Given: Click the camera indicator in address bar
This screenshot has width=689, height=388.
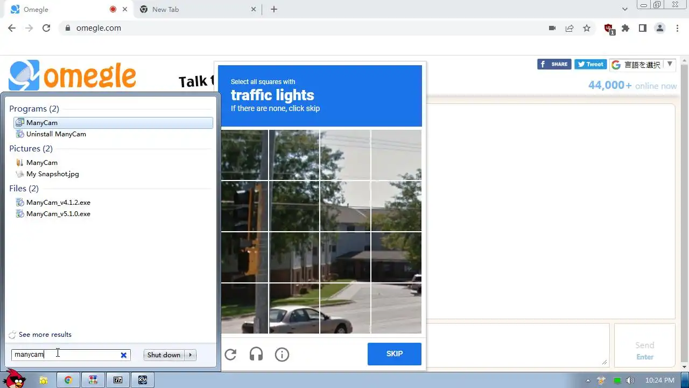Looking at the screenshot, I should (552, 28).
